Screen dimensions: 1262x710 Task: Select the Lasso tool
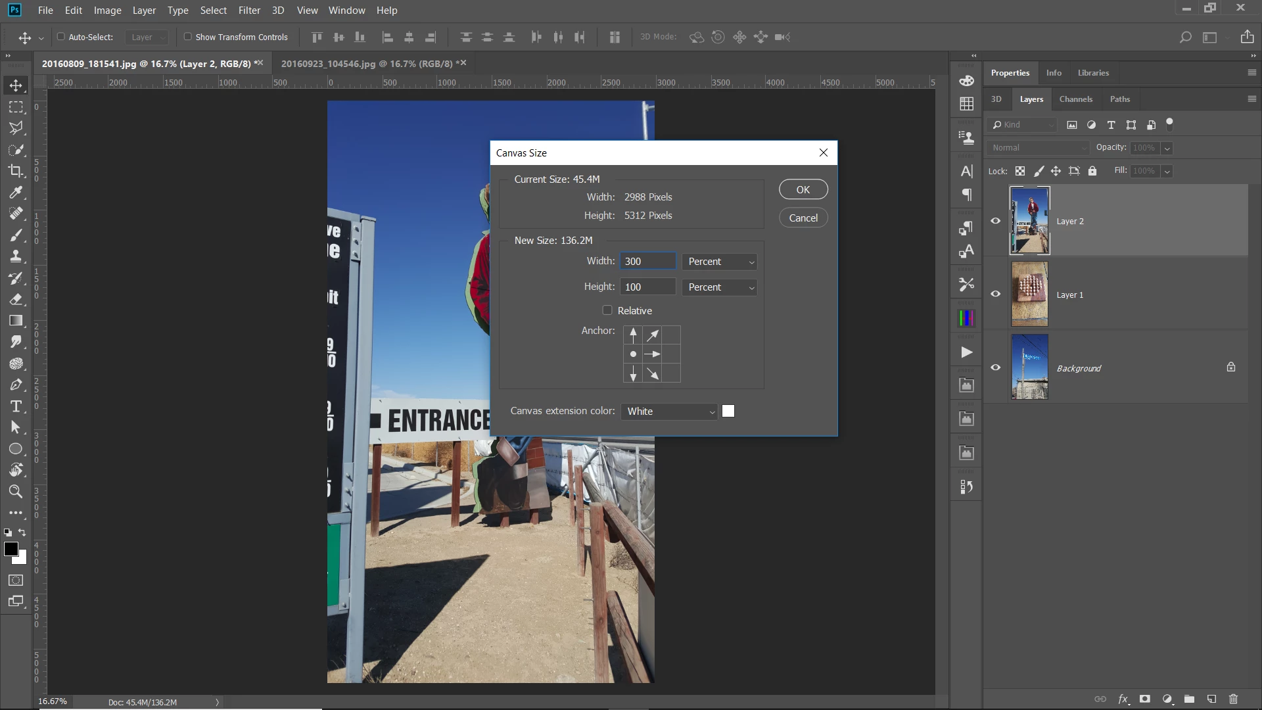coord(16,128)
